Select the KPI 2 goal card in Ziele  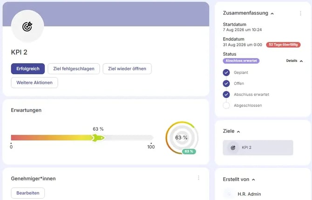258,148
